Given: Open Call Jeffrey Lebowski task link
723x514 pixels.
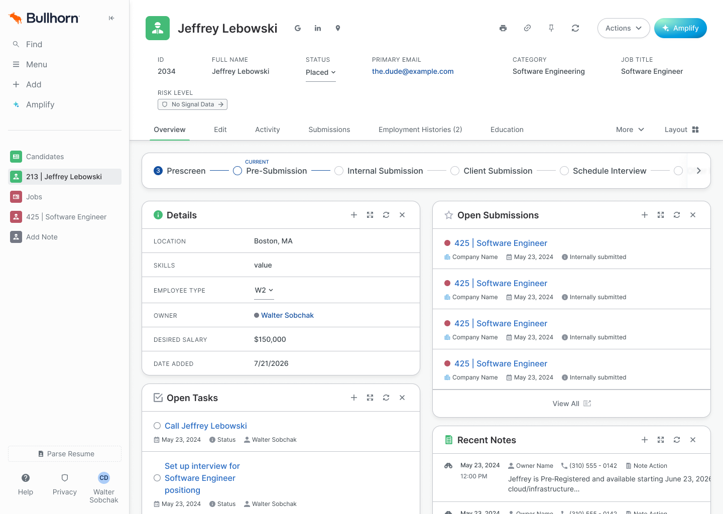Looking at the screenshot, I should pyautogui.click(x=206, y=426).
